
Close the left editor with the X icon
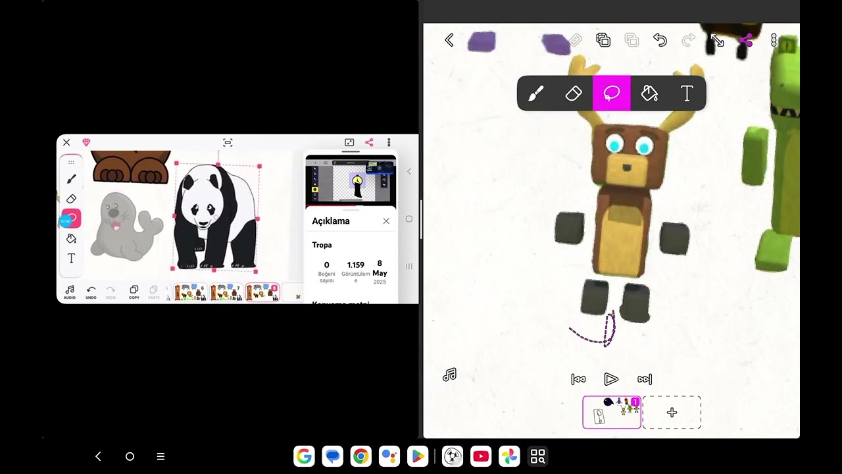pyautogui.click(x=66, y=142)
